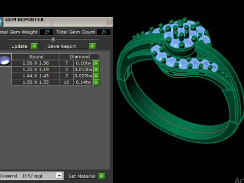Click the Round column header
This screenshot has height=183, width=244.
[x=35, y=56]
